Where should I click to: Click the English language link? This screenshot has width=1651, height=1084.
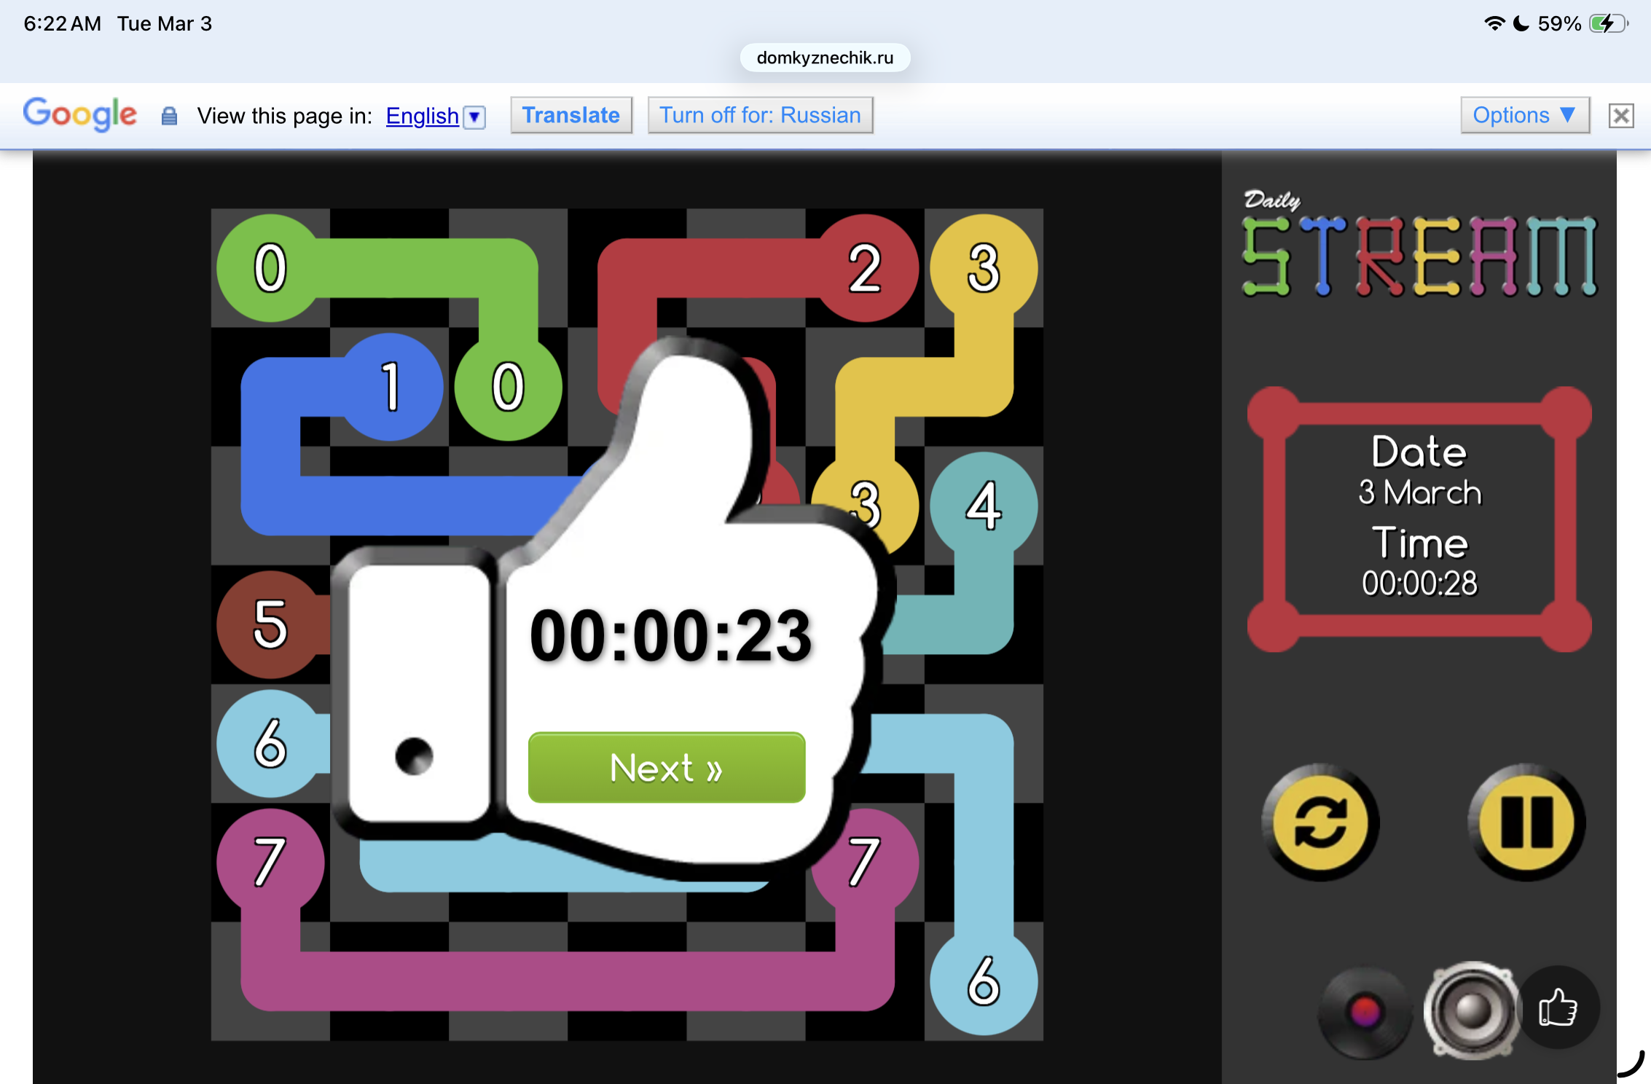click(422, 116)
